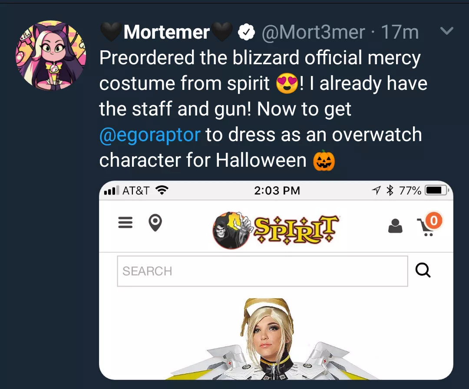Open @egoraptor's profile link
Image resolution: width=469 pixels, height=389 pixels.
(x=150, y=135)
